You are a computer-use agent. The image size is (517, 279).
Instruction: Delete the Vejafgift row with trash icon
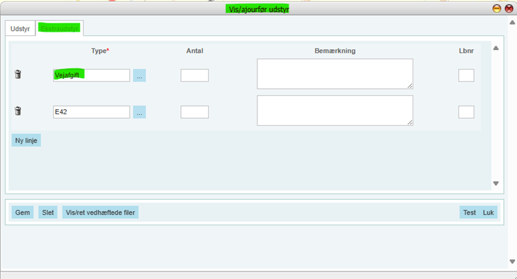pos(18,75)
